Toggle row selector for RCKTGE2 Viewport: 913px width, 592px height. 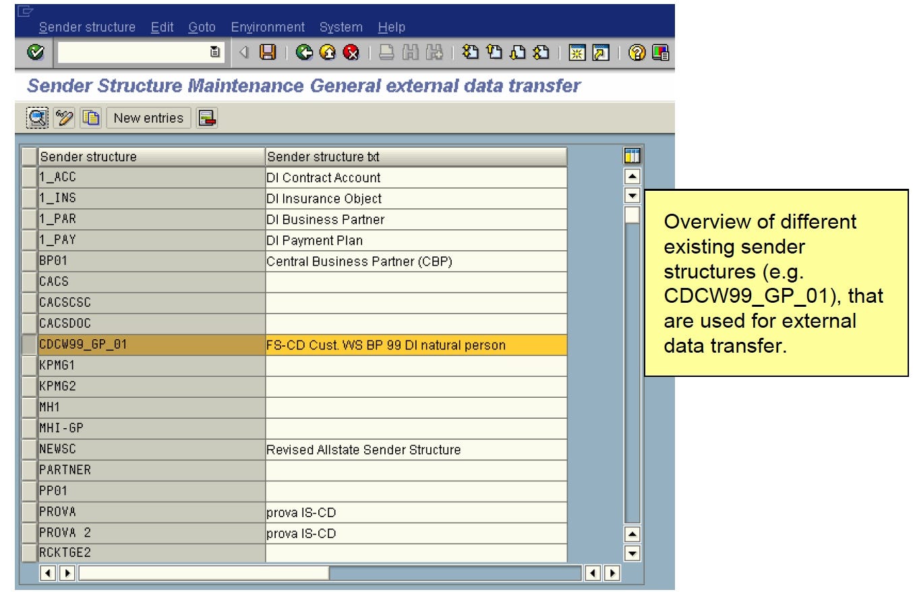[29, 554]
